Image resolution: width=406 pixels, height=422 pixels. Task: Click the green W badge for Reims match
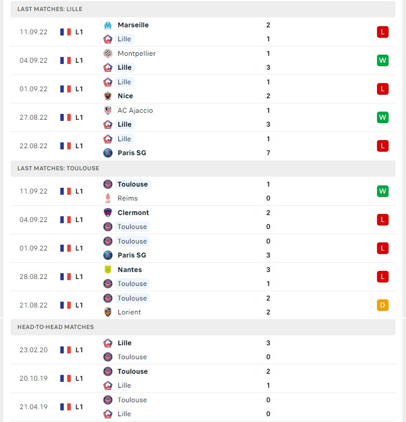[382, 191]
